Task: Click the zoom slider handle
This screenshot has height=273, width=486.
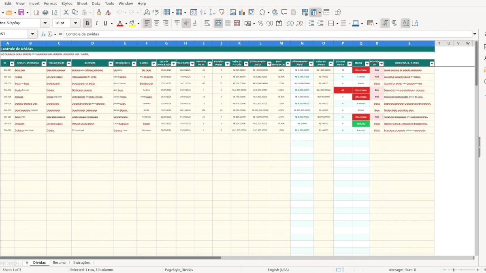Action: point(454,270)
